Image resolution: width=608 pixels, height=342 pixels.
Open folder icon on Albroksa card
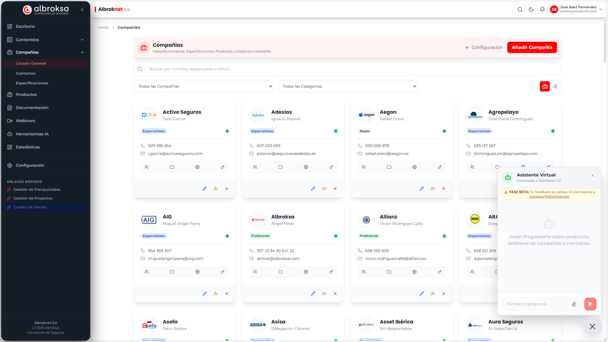(280, 272)
